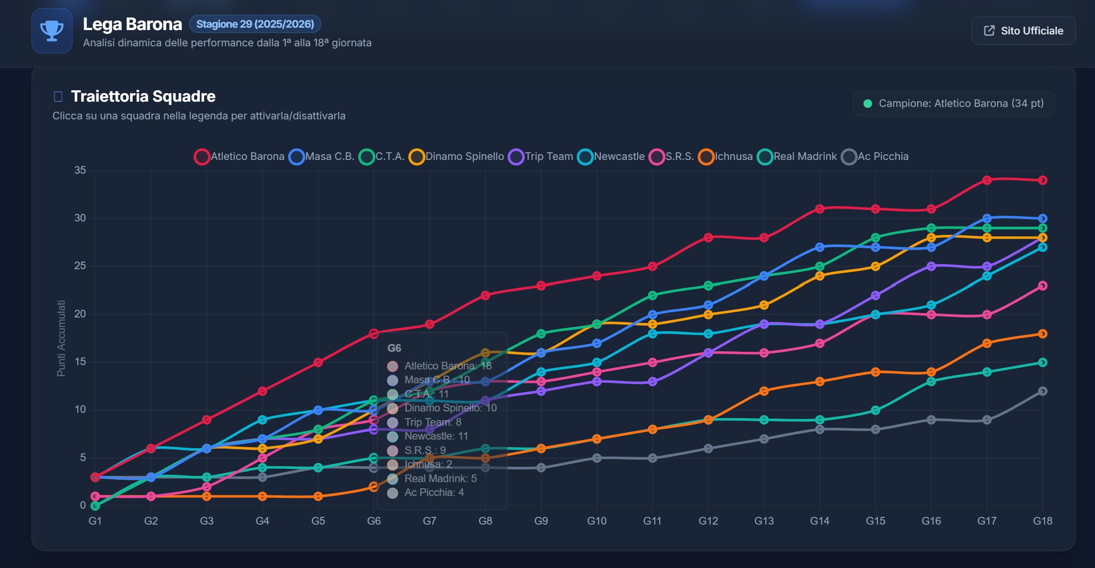Toggle Ichnusa legend entry
Image resolution: width=1095 pixels, height=568 pixels.
pyautogui.click(x=725, y=157)
